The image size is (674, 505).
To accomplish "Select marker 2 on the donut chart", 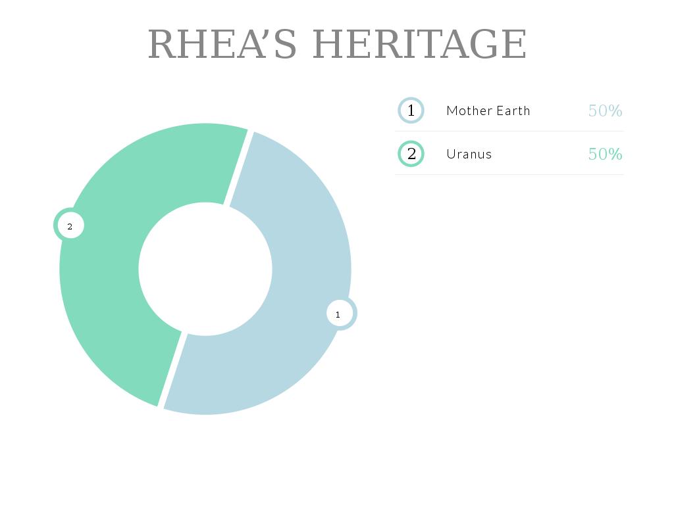I will pos(69,226).
